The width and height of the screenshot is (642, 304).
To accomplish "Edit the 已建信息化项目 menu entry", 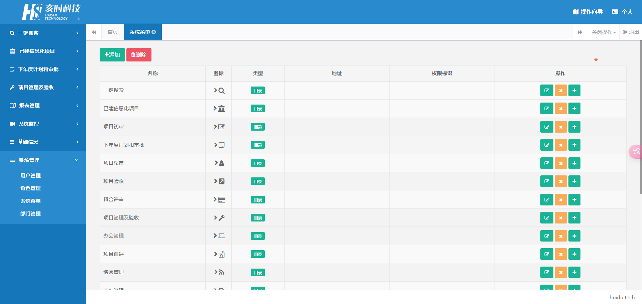I will pos(547,109).
